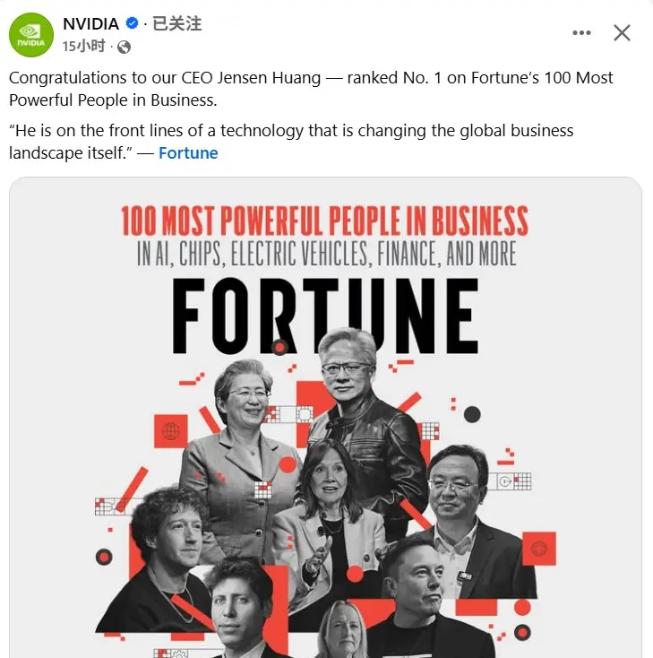Image resolution: width=653 pixels, height=658 pixels.
Task: Click the globe public privacy icon
Action: [124, 47]
